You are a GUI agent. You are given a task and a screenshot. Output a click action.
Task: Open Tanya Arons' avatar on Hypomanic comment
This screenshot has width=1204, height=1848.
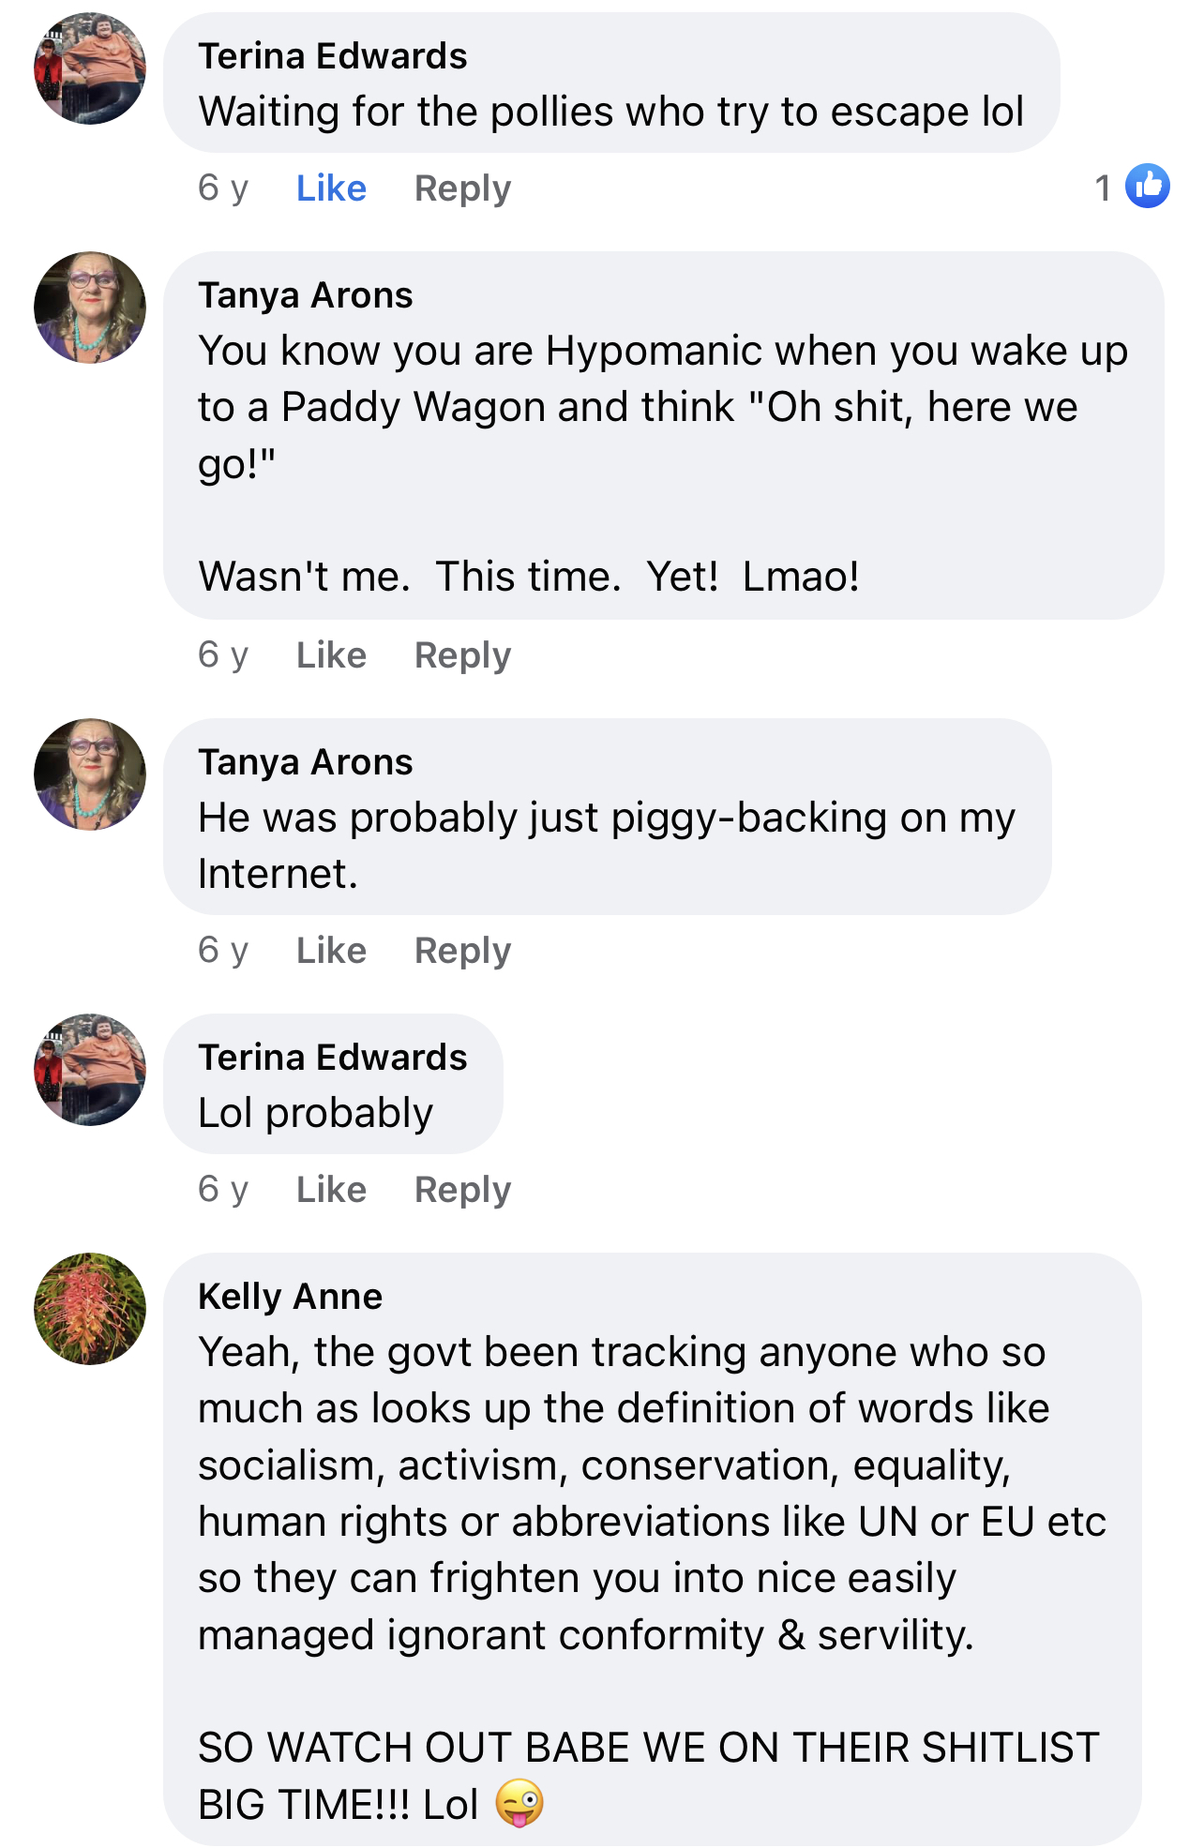(90, 308)
